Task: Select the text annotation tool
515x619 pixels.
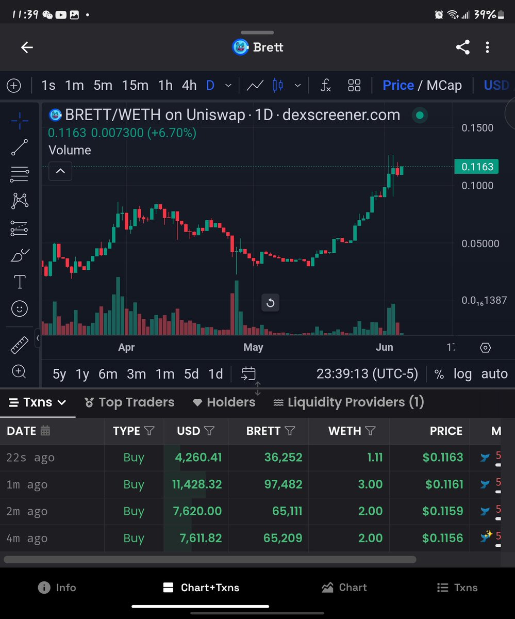Action: 20,282
